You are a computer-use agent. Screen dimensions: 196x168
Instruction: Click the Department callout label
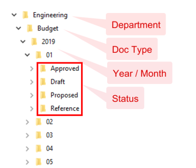136,25
